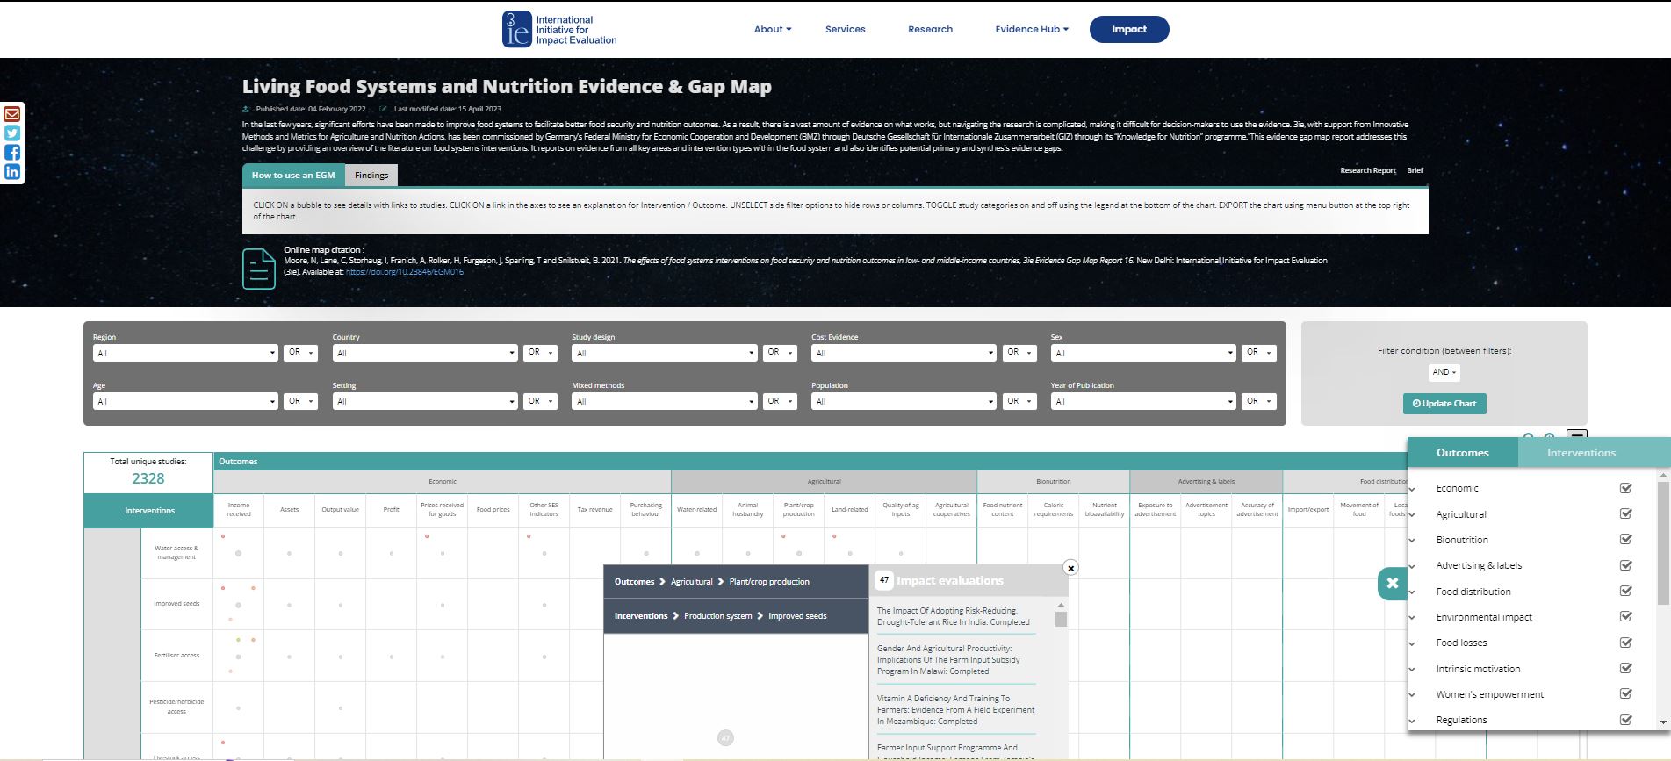
Task: Open the About menu
Action: (x=773, y=29)
